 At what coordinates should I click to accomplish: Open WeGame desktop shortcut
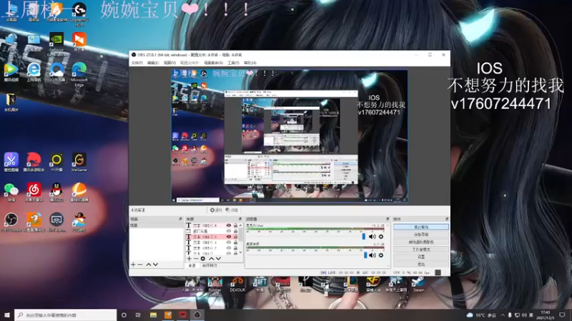[x=79, y=162]
